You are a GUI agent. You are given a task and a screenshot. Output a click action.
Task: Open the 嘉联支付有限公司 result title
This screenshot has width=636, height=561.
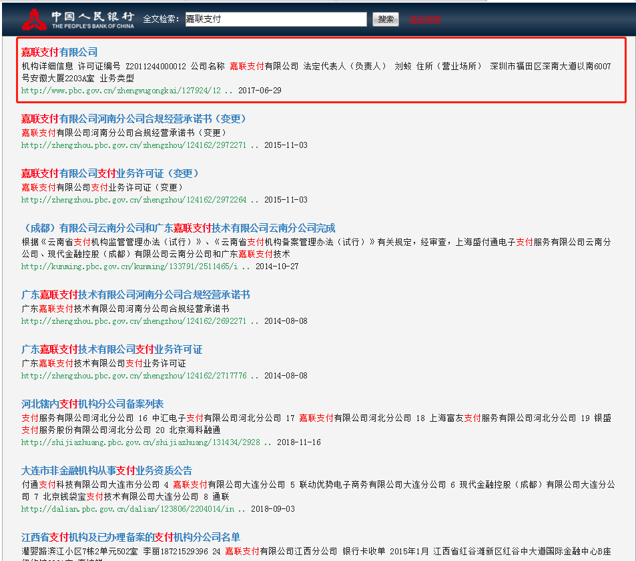click(x=59, y=52)
